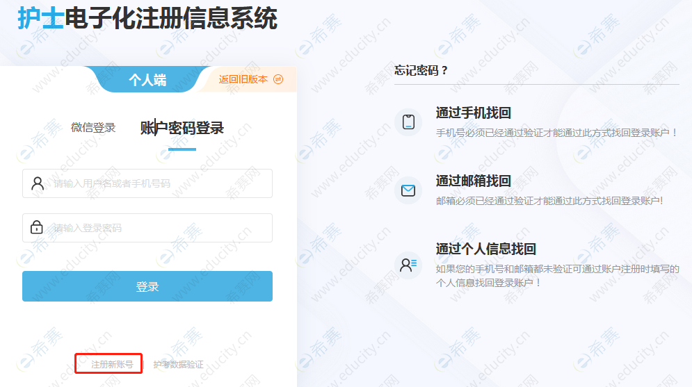Click the blue 登录 button
Viewport: 692px width, 387px height.
(x=147, y=286)
